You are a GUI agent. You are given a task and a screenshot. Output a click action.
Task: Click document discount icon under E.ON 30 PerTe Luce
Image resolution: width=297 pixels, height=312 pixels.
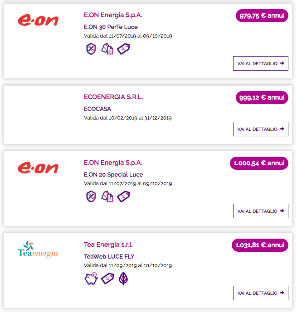(107, 49)
